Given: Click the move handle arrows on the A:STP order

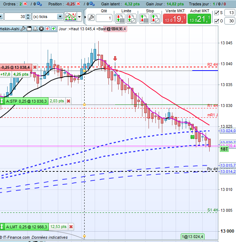Looking at the screenshot, I should (x=2, y=101).
